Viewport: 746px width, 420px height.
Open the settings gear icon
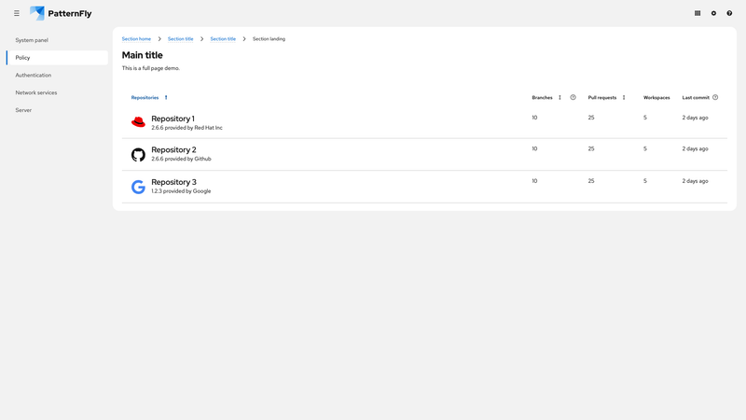click(x=713, y=13)
